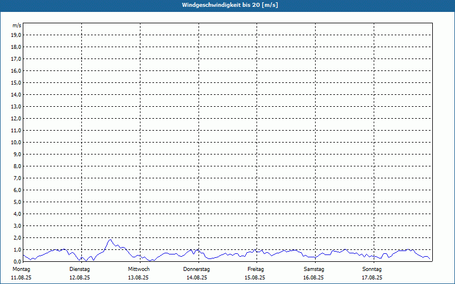Click the 10,0 axis value

[x=16, y=143]
